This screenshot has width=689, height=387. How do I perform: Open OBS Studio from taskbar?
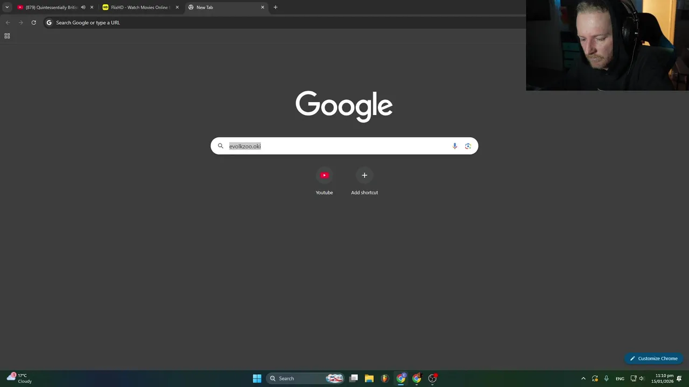tap(432, 378)
